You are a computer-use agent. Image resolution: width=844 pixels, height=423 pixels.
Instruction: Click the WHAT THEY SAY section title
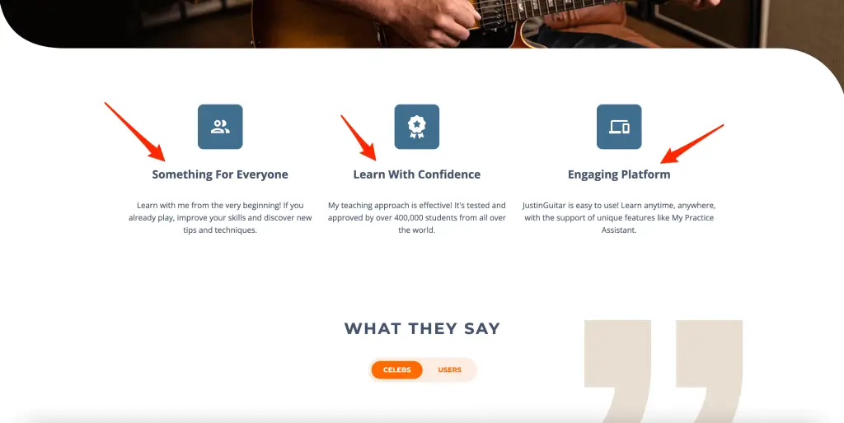[x=422, y=328]
